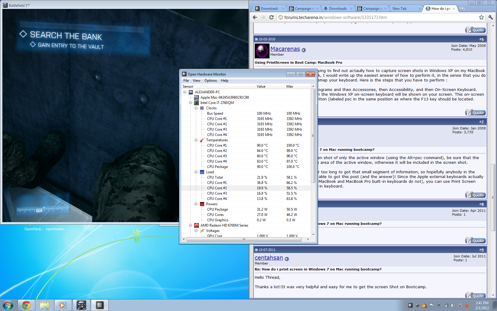Image resolution: width=497 pixels, height=311 pixels.
Task: Open the File menu in Open Hardware Monitor
Action: (186, 81)
